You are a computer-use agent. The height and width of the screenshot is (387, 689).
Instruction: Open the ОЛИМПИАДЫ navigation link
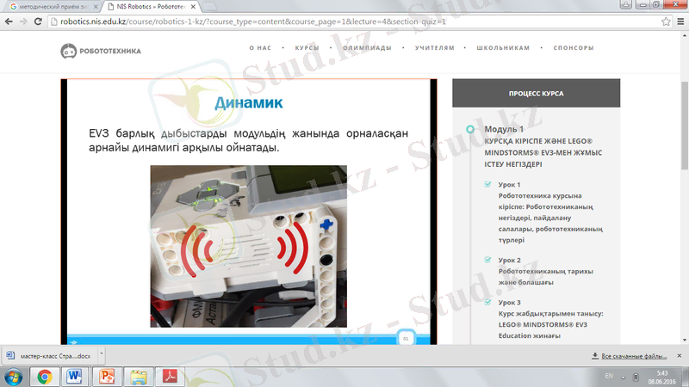pos(367,48)
